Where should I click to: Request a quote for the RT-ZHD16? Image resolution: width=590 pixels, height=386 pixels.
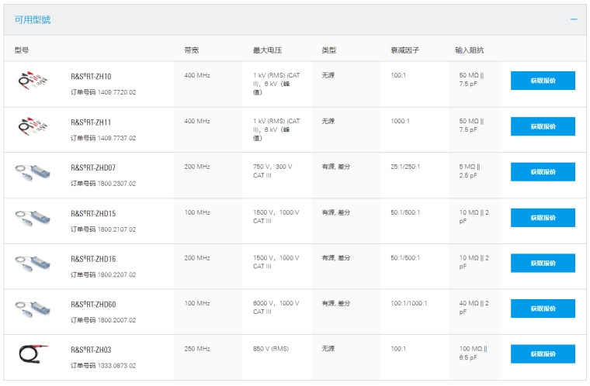(543, 263)
